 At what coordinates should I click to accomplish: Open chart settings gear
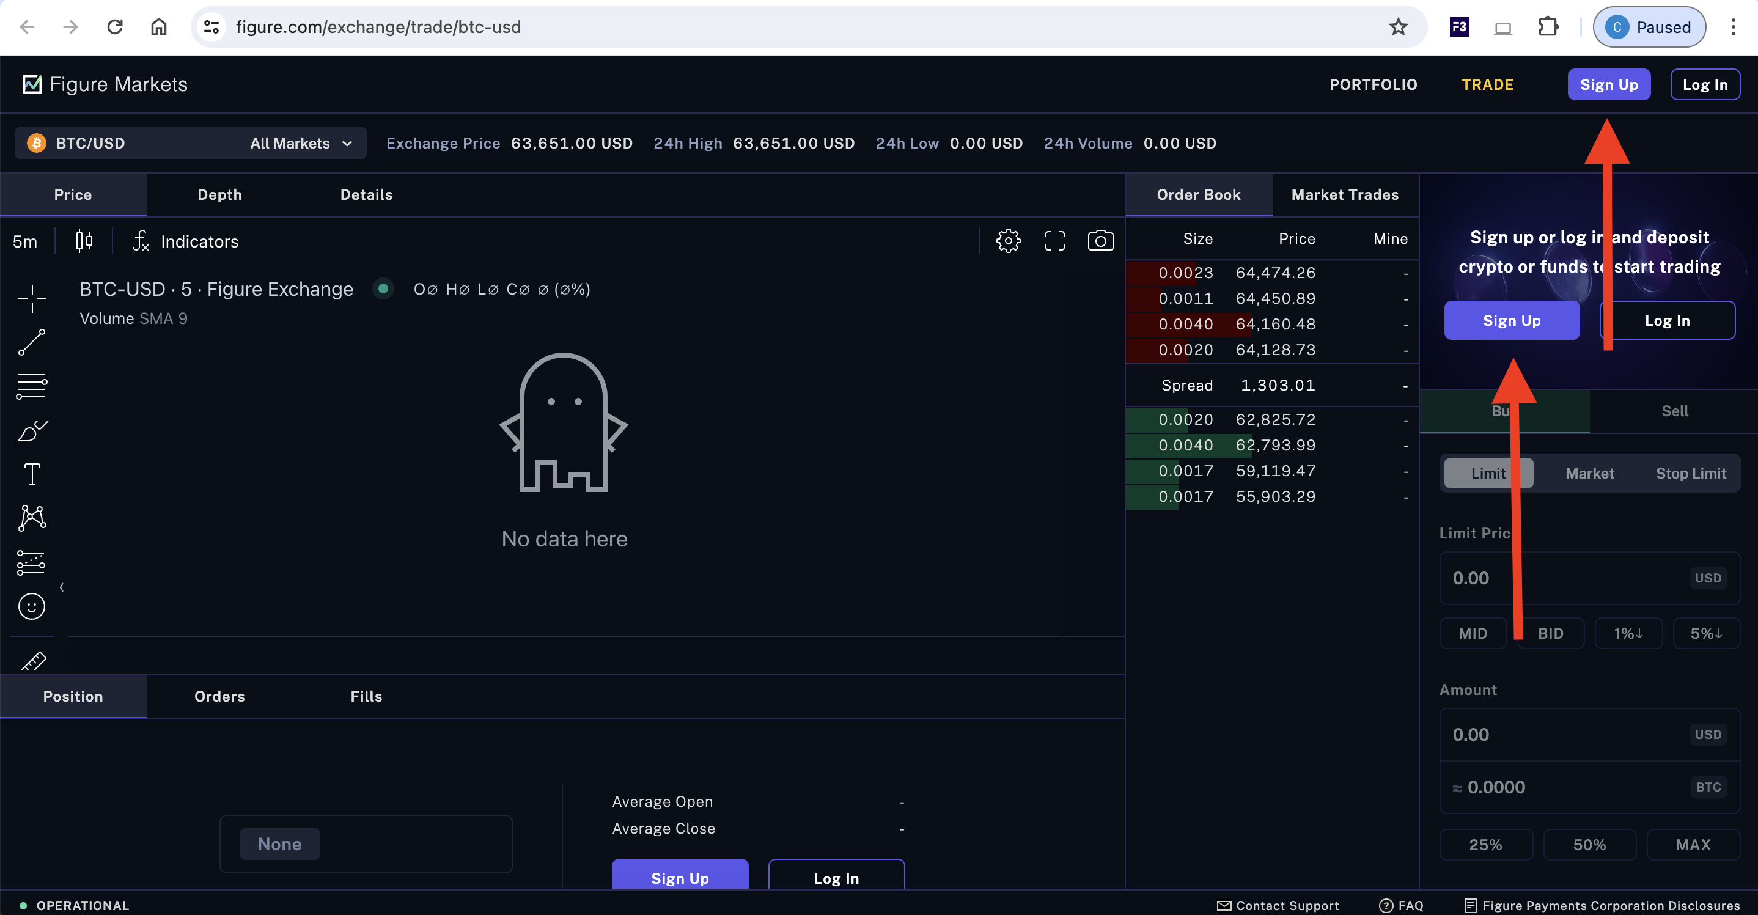tap(1008, 241)
